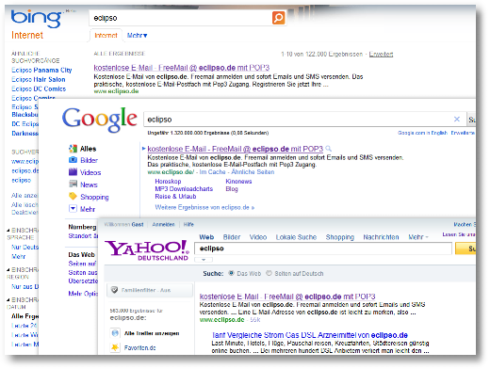Clear the Google search with the X icon

(457, 120)
